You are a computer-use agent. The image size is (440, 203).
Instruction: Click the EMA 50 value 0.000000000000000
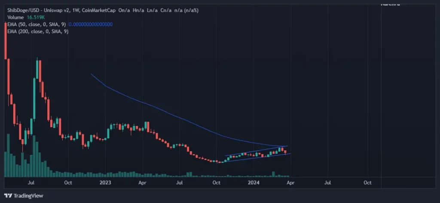coord(91,24)
